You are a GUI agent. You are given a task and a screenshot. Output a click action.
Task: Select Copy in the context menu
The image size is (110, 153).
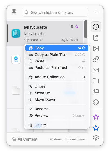pyautogui.click(x=57, y=48)
